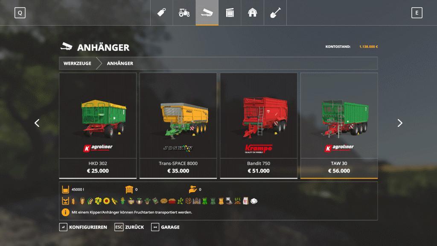
Task: Click KONFIGURIEREN button
Action: [83, 227]
